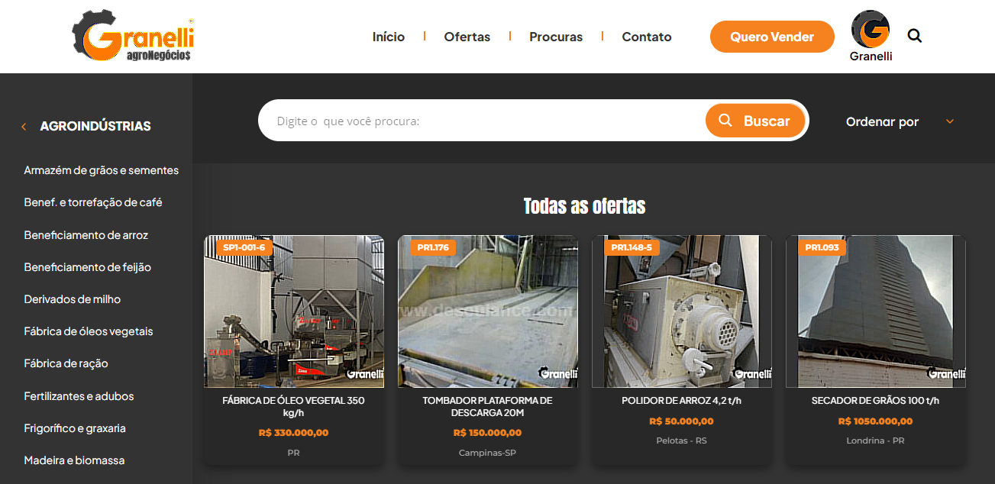Open the polidor de arroz photo
This screenshot has height=484, width=995.
click(x=682, y=311)
